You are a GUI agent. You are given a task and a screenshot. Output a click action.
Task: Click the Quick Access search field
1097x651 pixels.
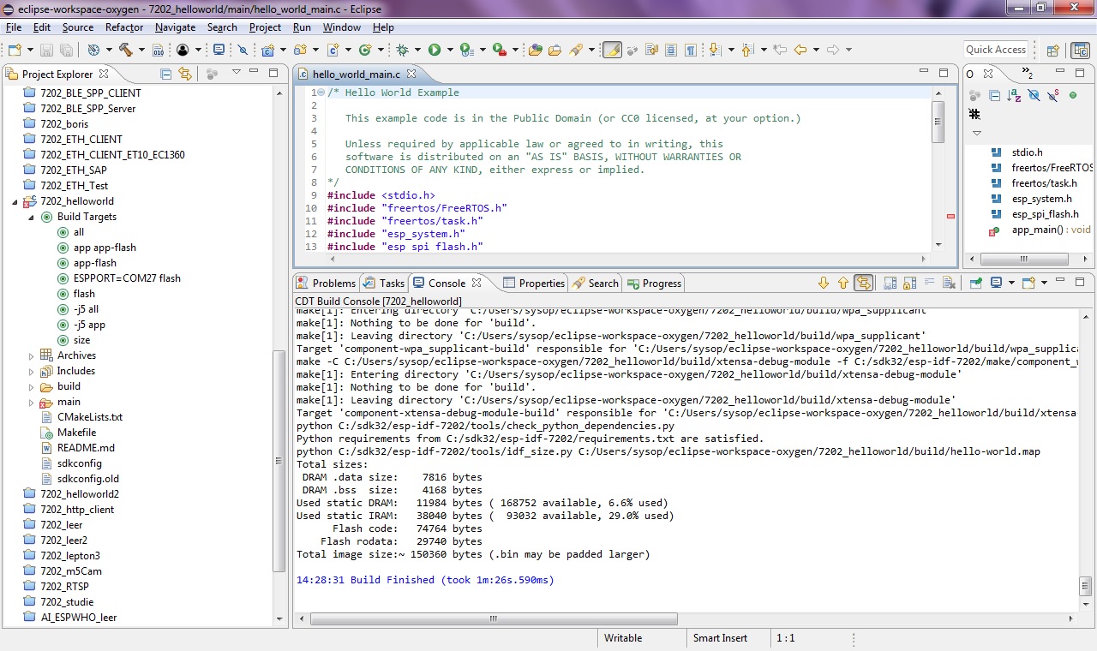(x=995, y=50)
